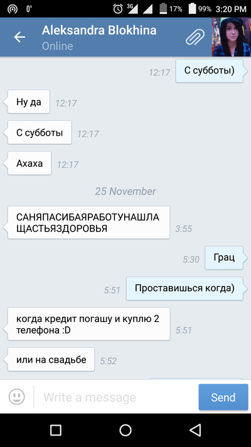Open Aleksandra Blokhina's name in header

click(99, 31)
